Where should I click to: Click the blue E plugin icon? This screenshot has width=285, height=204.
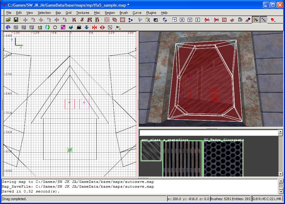click(x=8, y=27)
